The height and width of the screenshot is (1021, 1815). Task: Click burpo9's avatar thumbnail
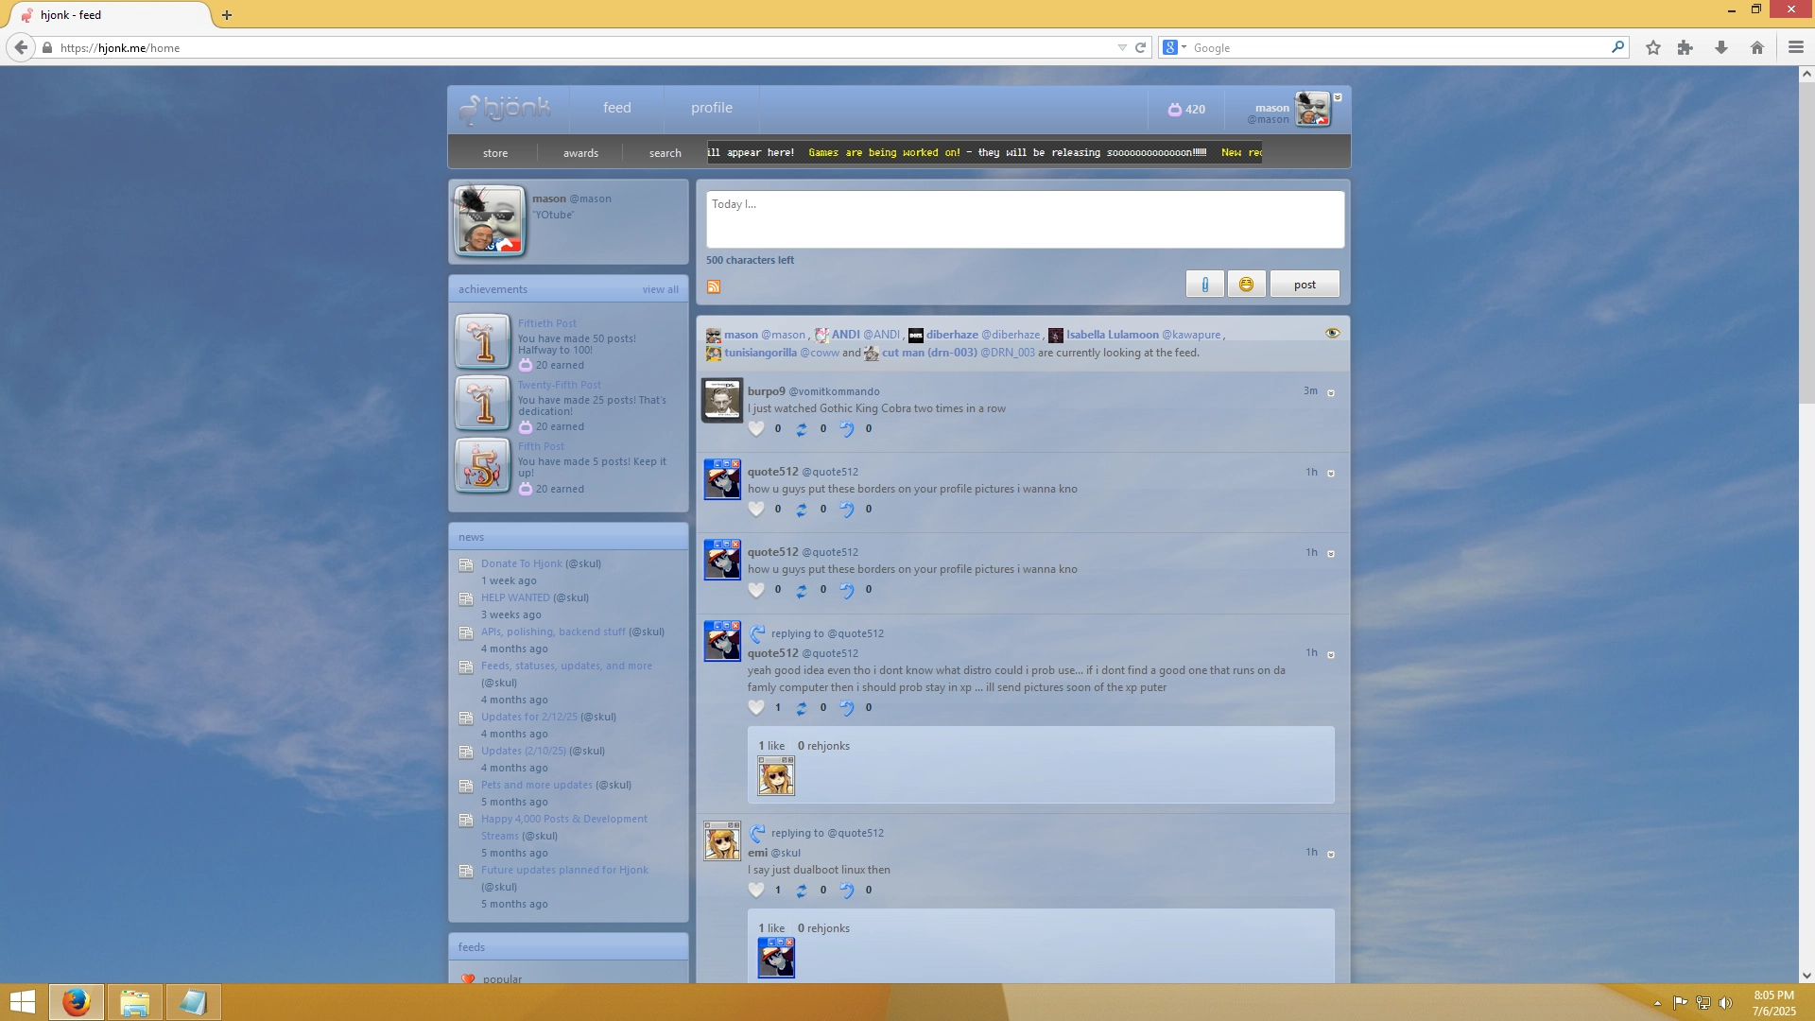coord(721,399)
